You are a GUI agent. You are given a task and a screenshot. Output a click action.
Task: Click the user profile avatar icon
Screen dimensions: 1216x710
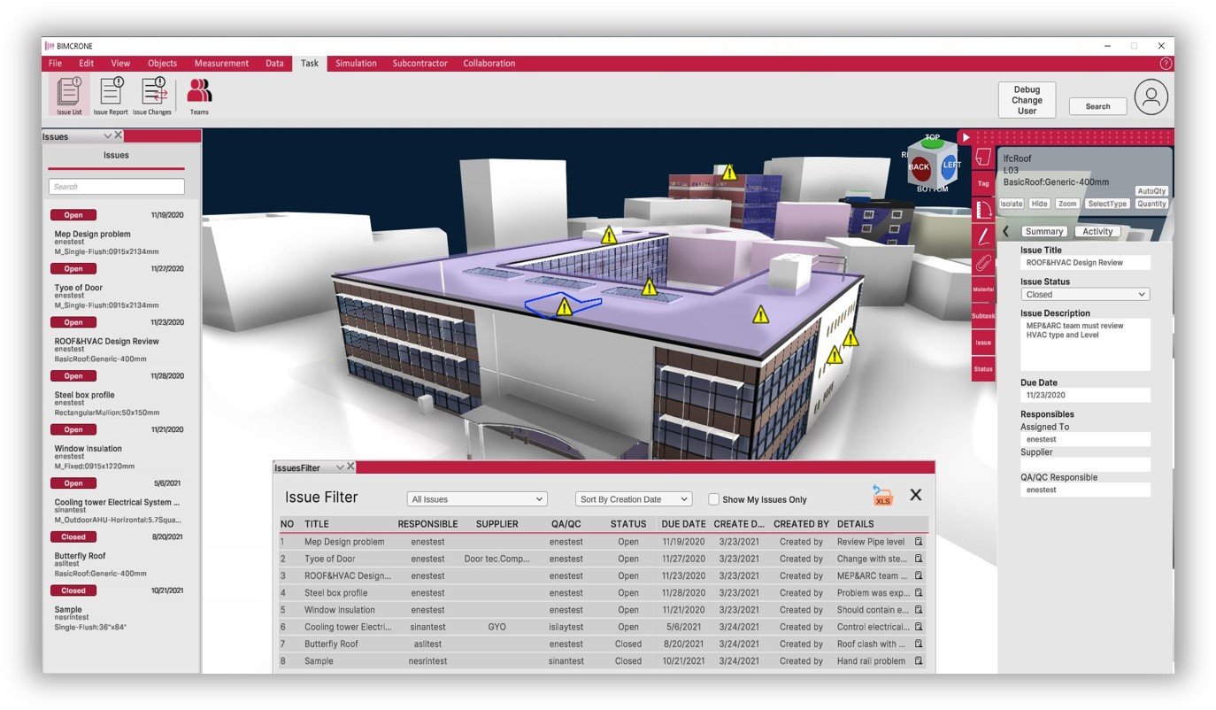pyautogui.click(x=1151, y=97)
